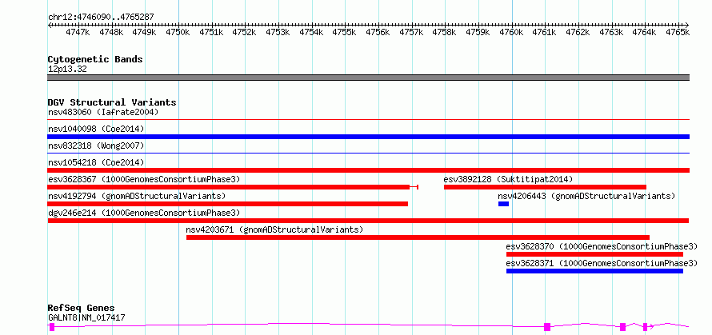The height and width of the screenshot is (335, 712).
Task: Select the 12p13.32 cytogenetic band bar
Action: pos(369,78)
